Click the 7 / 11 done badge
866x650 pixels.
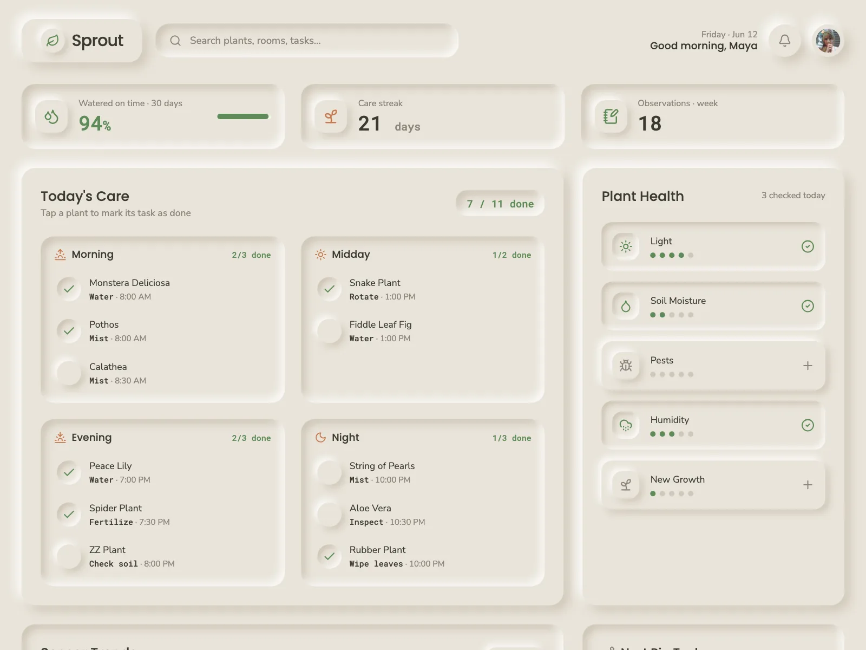(500, 204)
